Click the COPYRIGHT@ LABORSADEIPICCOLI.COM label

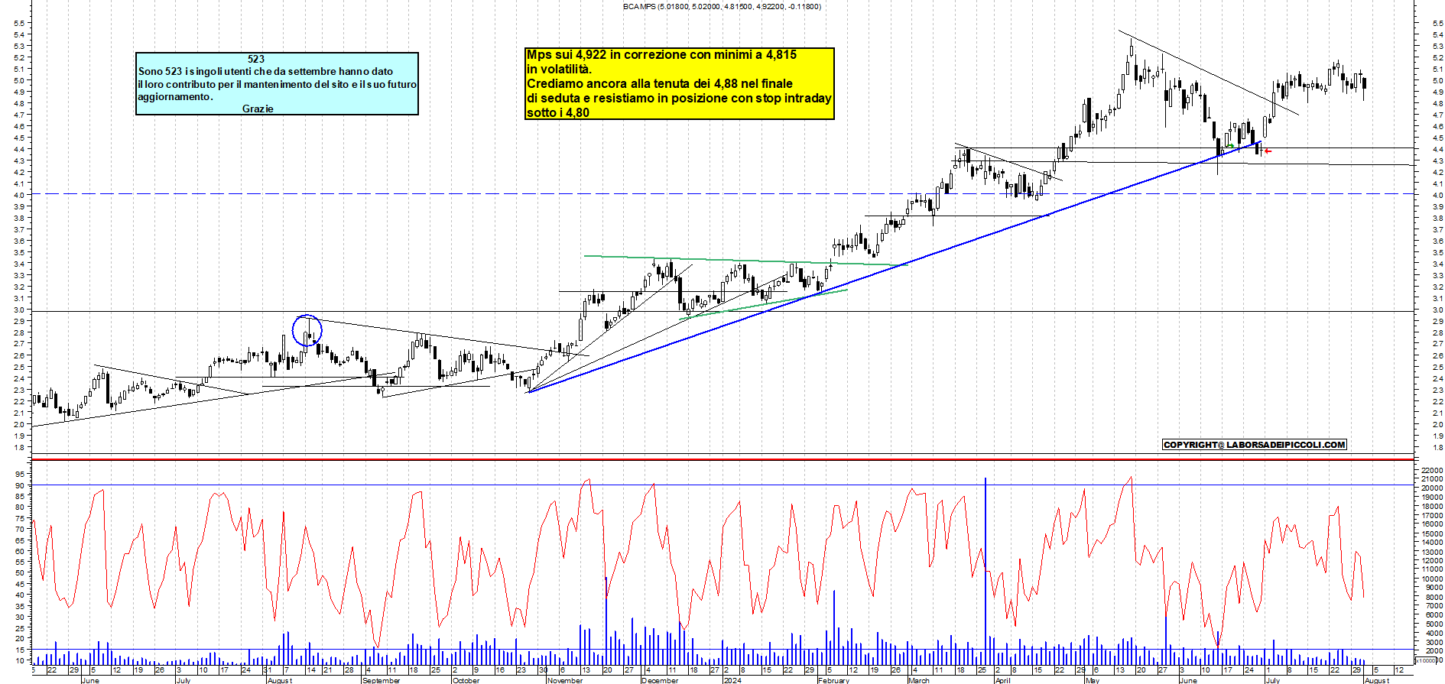1254,445
